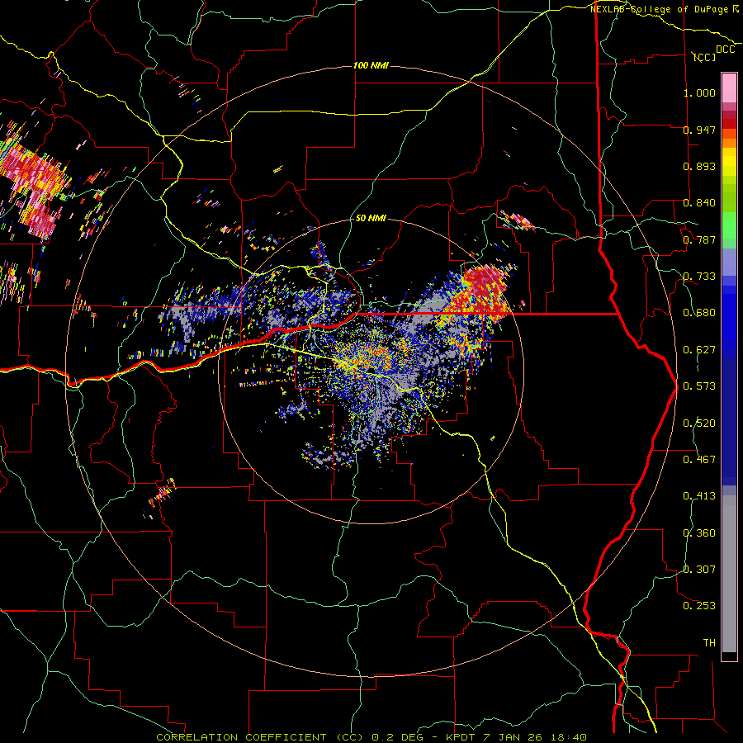Select the 1.000 value on the scale
The width and height of the screenshot is (743, 743).
click(x=699, y=92)
